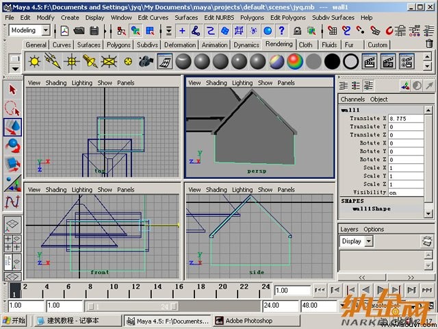This screenshot has height=329, width=438.
Task: Switch to four view layout icon
Action: [12, 243]
